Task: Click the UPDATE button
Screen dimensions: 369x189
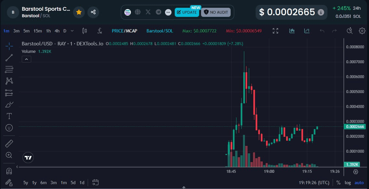Action: click(x=187, y=12)
